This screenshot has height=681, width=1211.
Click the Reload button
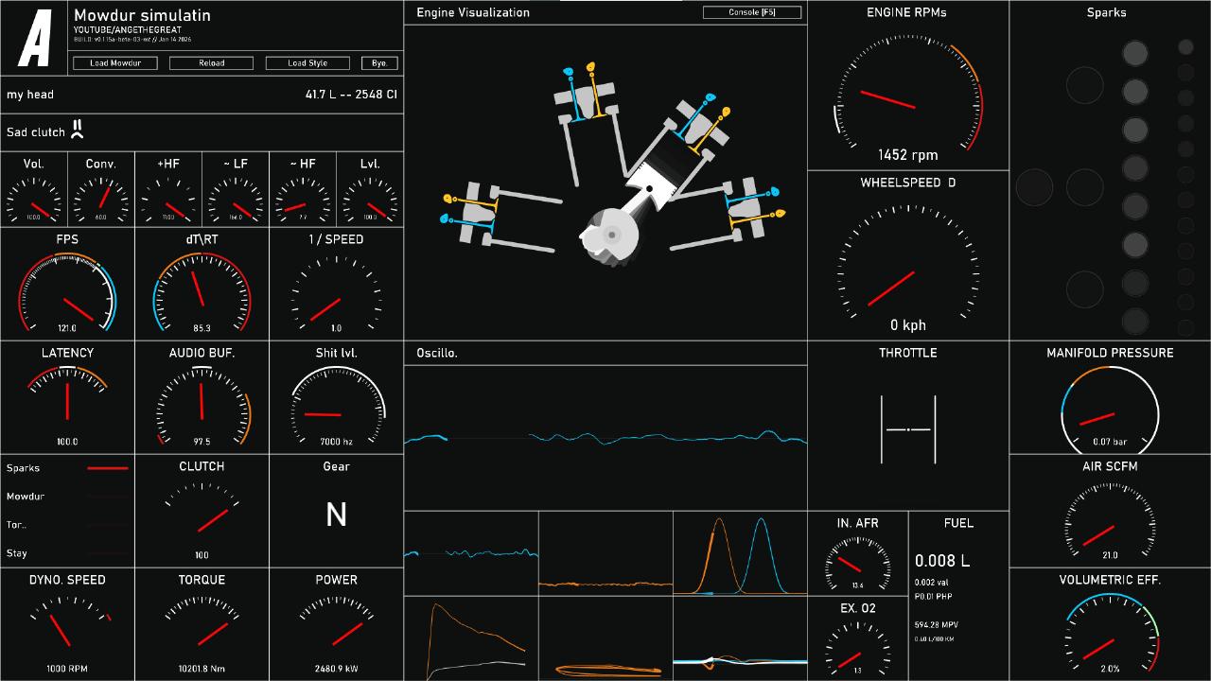211,63
